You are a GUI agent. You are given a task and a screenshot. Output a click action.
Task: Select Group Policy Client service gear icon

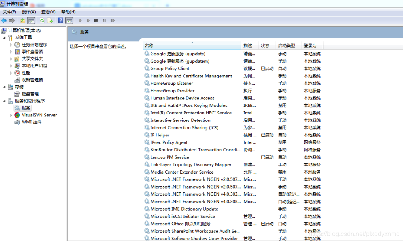point(147,69)
